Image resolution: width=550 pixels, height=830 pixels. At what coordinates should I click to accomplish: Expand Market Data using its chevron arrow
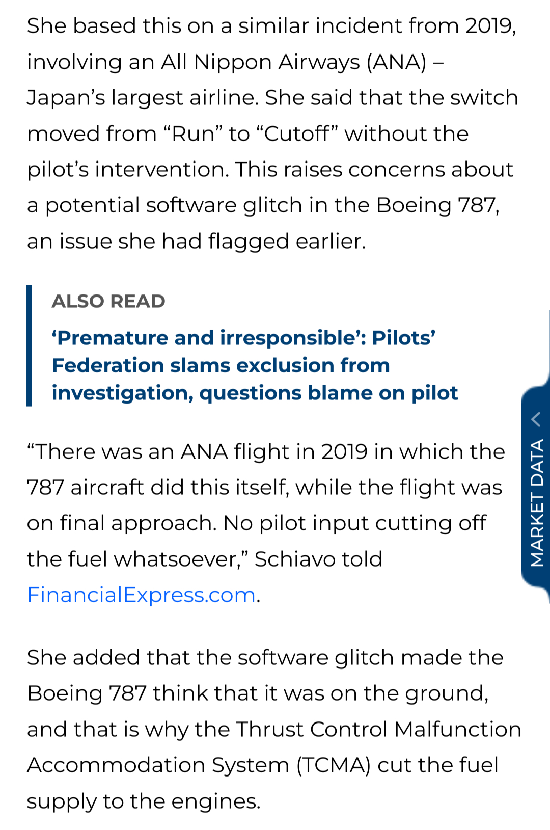536,419
